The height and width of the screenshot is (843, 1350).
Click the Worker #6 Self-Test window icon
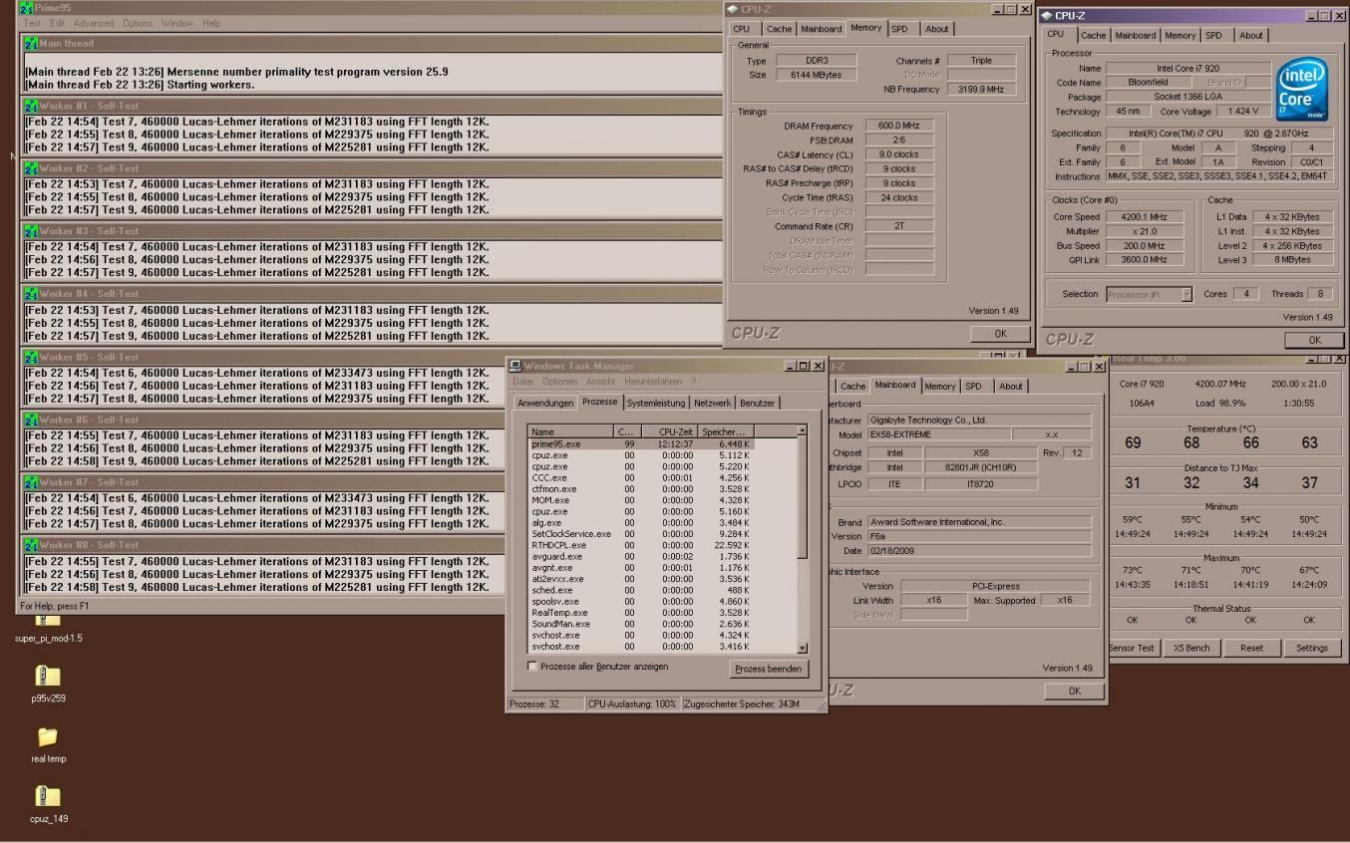(x=31, y=420)
